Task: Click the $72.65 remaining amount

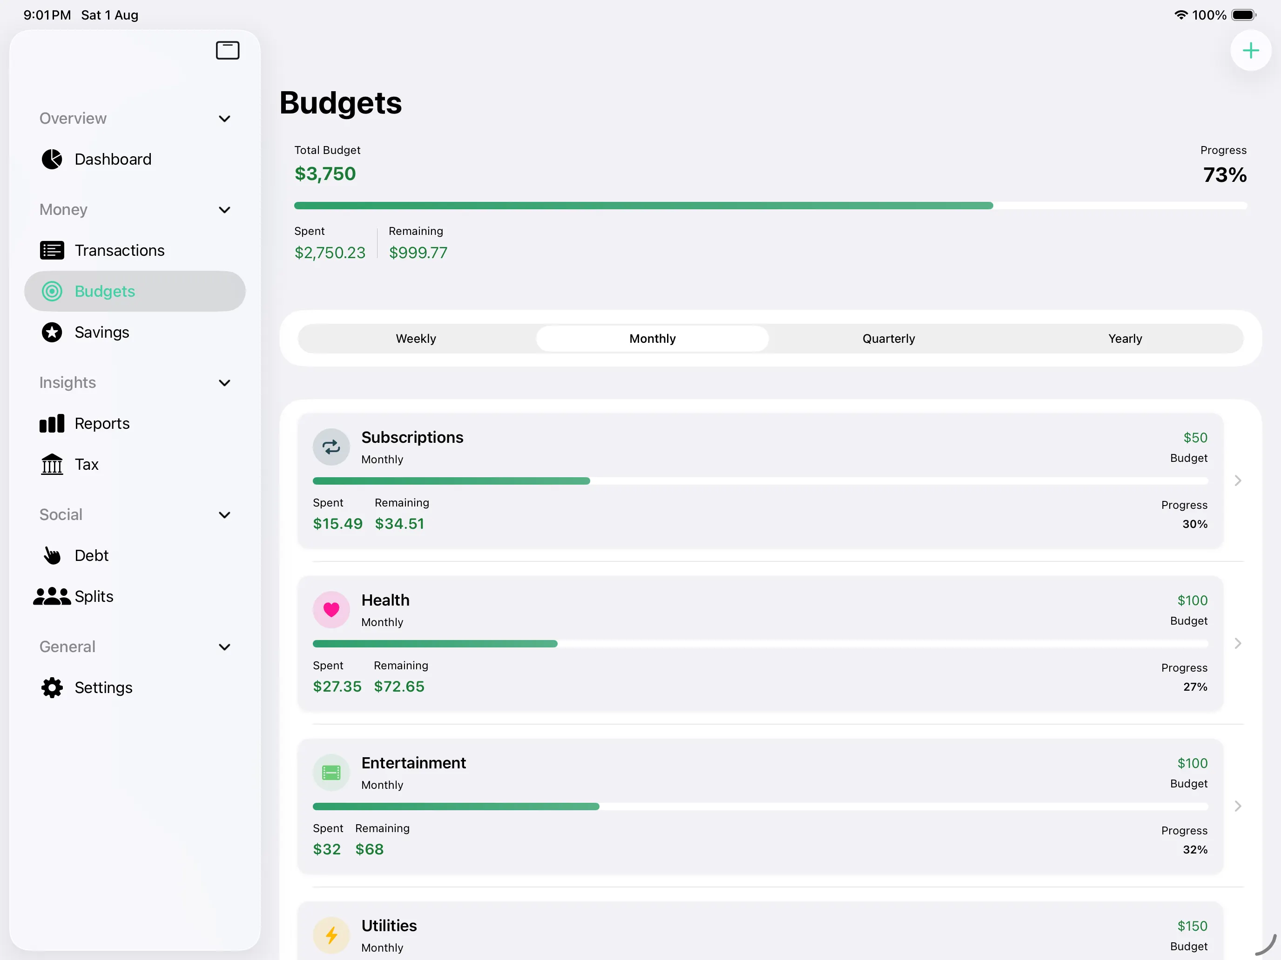Action: coord(399,687)
